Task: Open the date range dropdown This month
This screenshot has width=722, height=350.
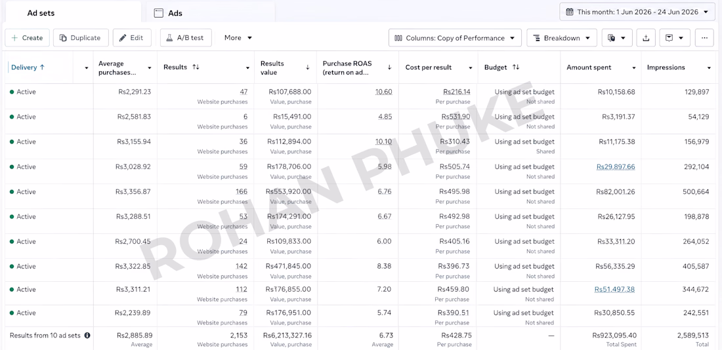Action: click(637, 12)
